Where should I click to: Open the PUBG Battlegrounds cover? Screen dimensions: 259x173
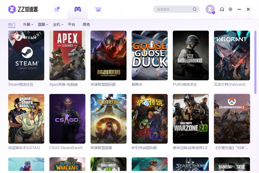[191, 55]
